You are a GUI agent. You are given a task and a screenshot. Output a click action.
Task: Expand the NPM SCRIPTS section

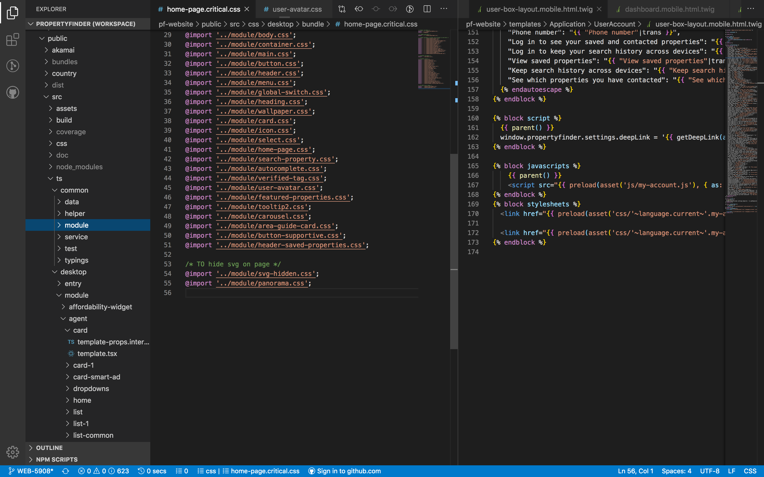(57, 459)
